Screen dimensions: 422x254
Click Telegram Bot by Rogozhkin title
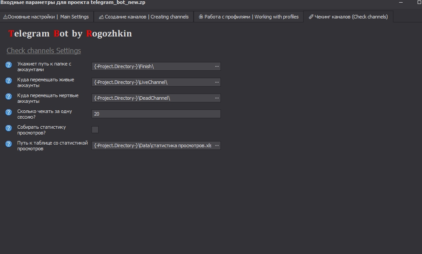[70, 33]
